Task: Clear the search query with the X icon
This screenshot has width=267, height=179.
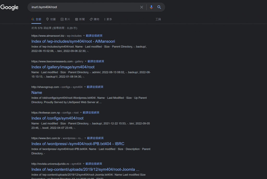Action: pos(142,7)
